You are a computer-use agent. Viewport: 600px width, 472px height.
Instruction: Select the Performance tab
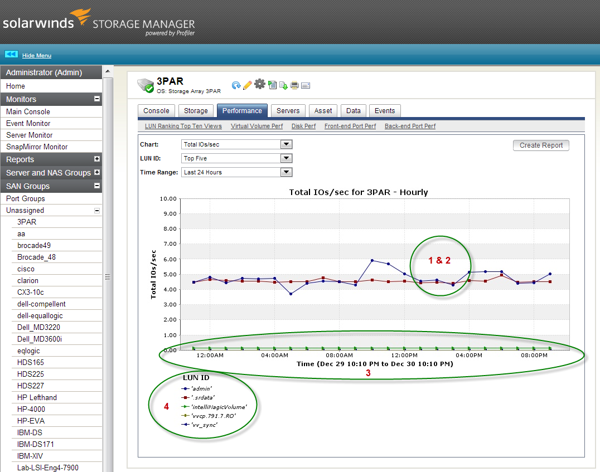[242, 110]
